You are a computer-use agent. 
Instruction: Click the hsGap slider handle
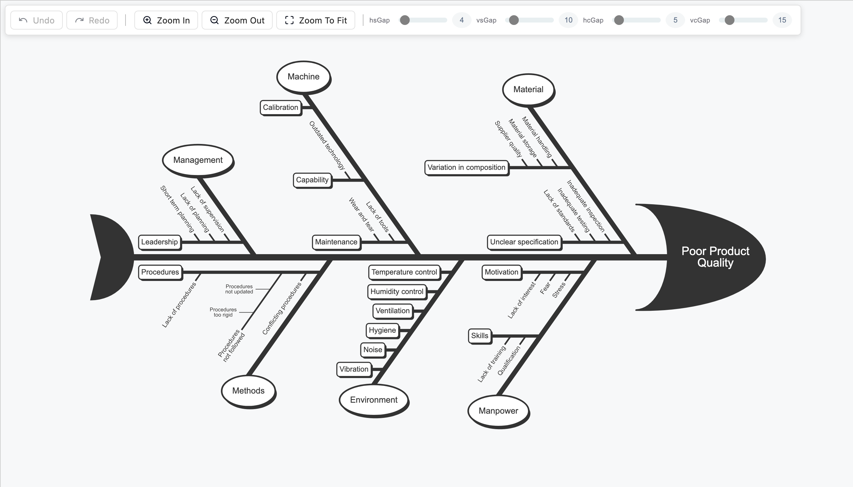[405, 20]
